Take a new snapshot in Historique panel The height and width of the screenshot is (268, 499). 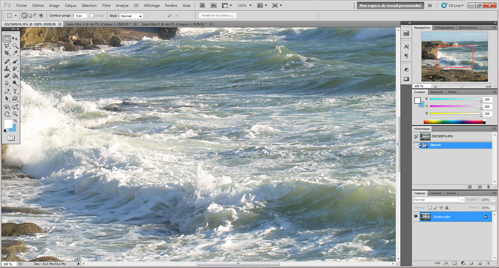479,187
